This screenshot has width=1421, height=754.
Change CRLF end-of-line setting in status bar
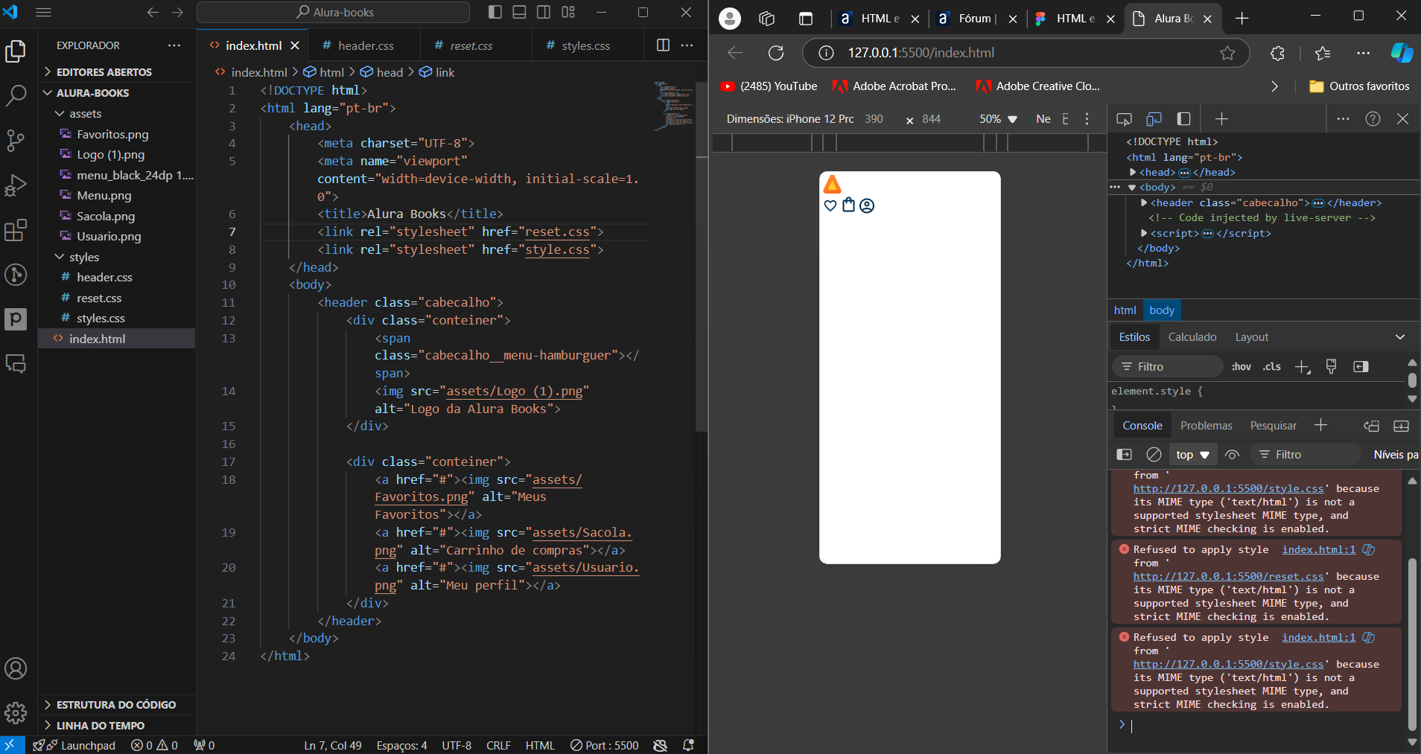coord(498,745)
